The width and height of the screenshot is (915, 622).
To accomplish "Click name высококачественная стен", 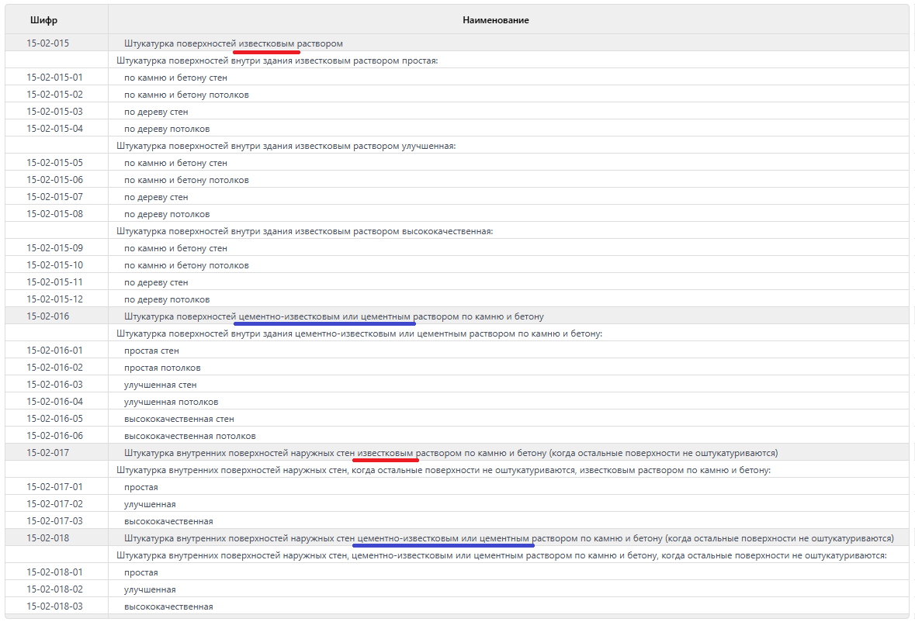I will tap(179, 419).
